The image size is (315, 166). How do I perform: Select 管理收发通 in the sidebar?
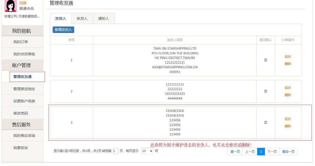[23, 77]
